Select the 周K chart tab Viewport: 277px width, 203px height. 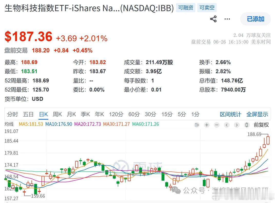[x=57, y=114]
